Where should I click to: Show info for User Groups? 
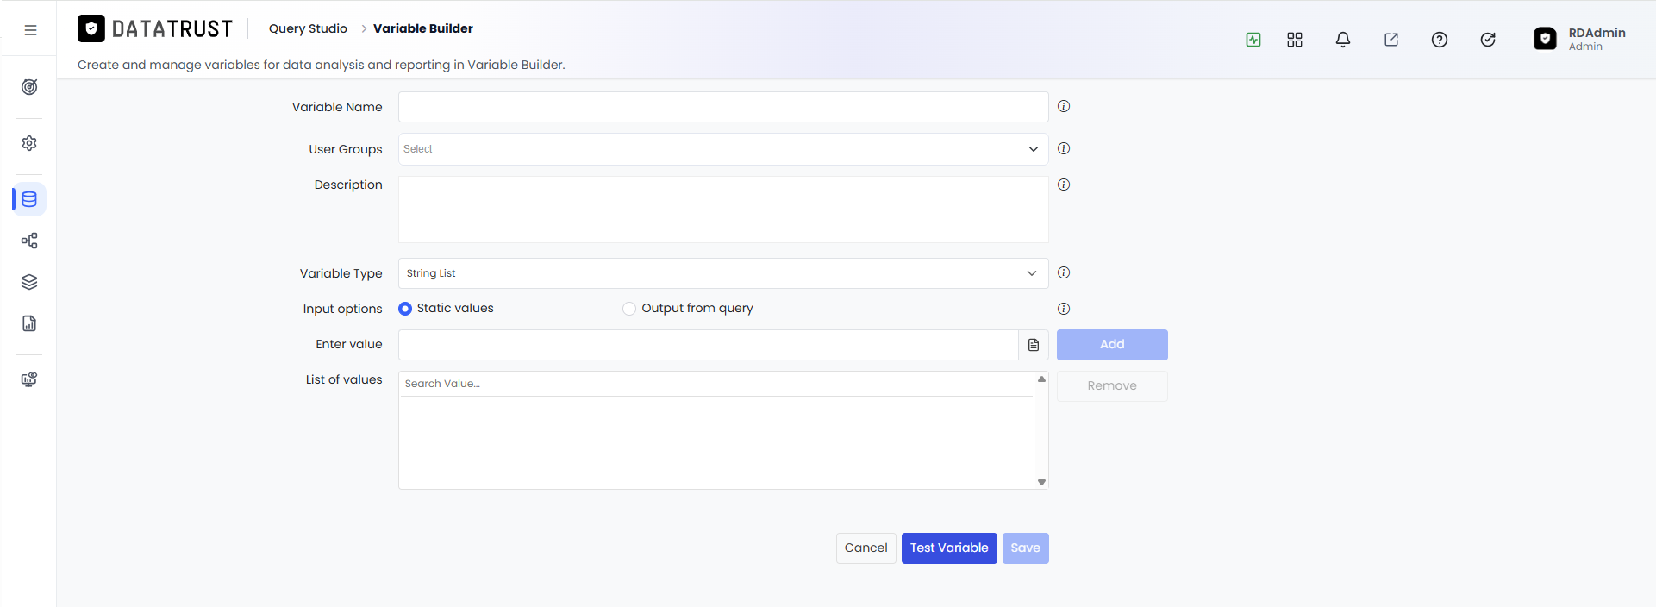click(1064, 148)
